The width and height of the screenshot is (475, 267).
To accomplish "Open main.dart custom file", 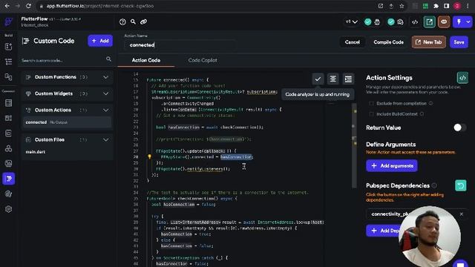I will point(36,151).
